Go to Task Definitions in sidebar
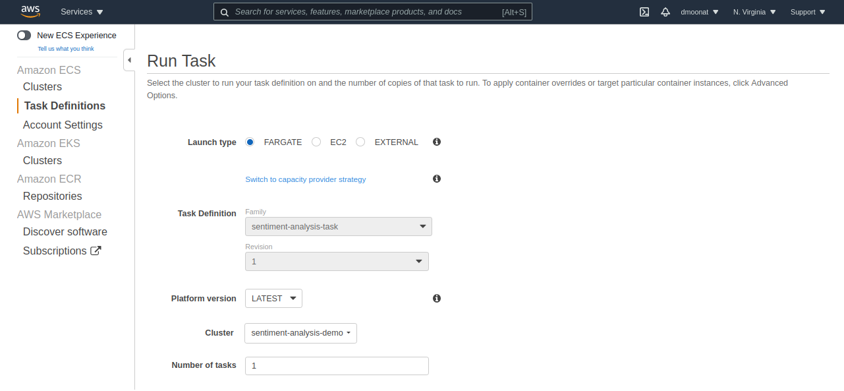This screenshot has height=391, width=844. pyautogui.click(x=65, y=106)
